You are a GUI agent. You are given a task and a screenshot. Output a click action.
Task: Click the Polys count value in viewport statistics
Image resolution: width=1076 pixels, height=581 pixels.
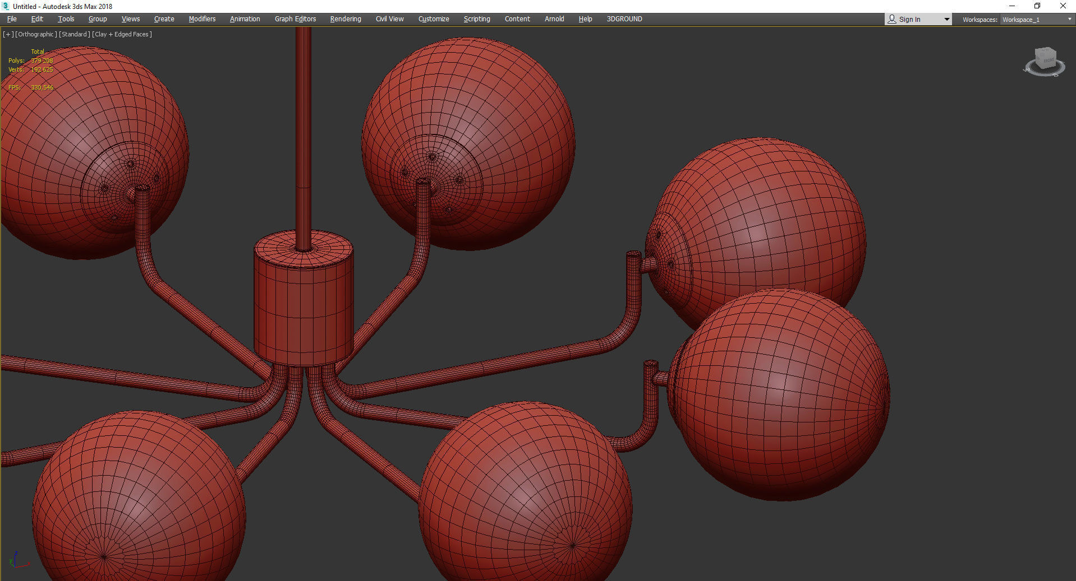pyautogui.click(x=42, y=61)
